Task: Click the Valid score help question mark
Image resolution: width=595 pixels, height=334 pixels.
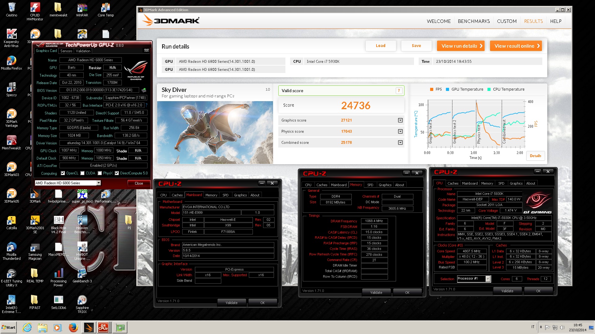Action: [x=399, y=91]
